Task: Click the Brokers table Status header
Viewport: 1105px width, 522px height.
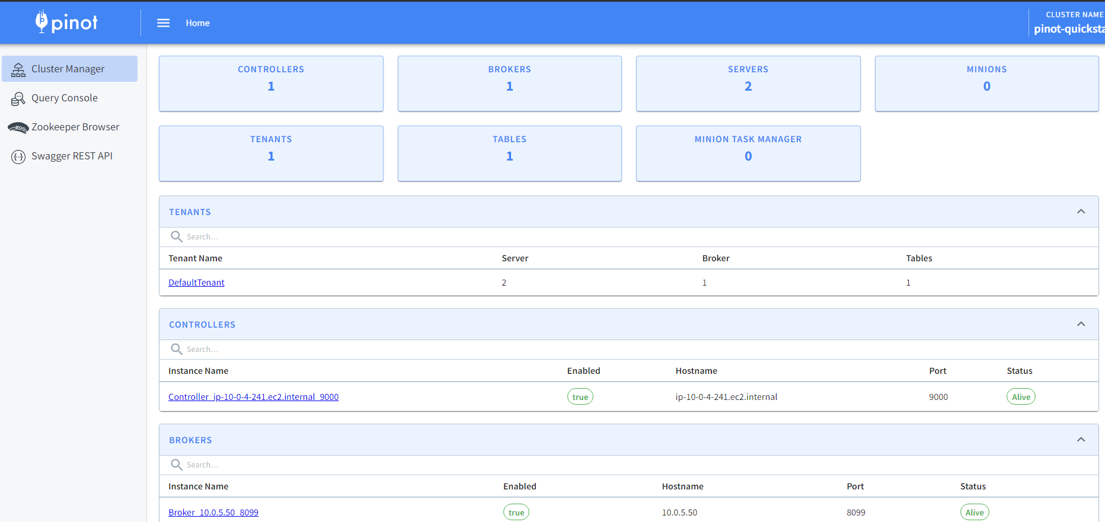Action: tap(973, 486)
